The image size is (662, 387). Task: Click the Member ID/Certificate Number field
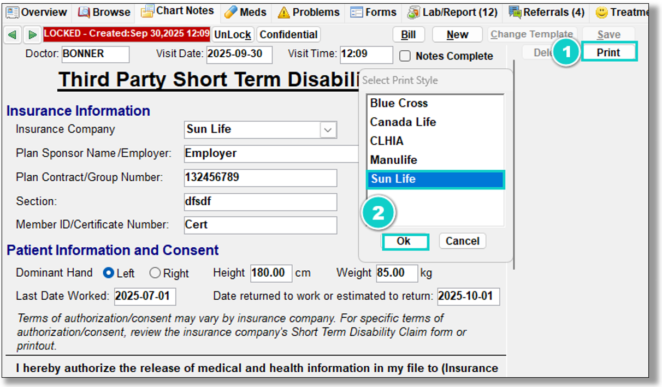click(x=260, y=225)
